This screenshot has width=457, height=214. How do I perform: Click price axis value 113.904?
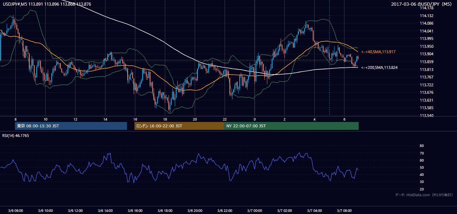pos(427,54)
